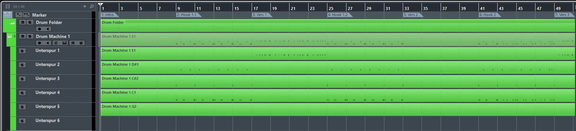Solo the Unterspur 6 lane

click(x=22, y=121)
